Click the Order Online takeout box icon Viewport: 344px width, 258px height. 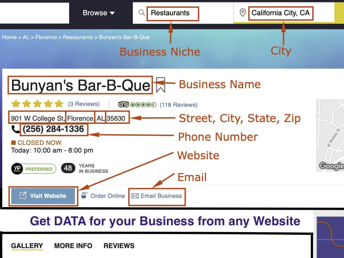84,195
